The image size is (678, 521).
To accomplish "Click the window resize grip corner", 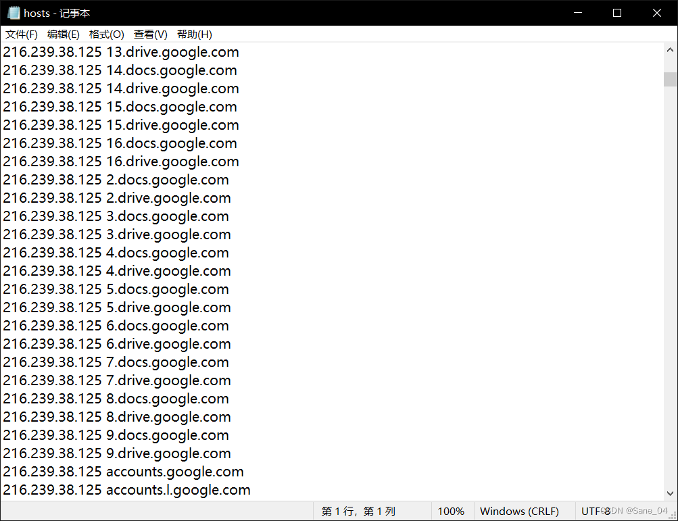I will (x=673, y=516).
